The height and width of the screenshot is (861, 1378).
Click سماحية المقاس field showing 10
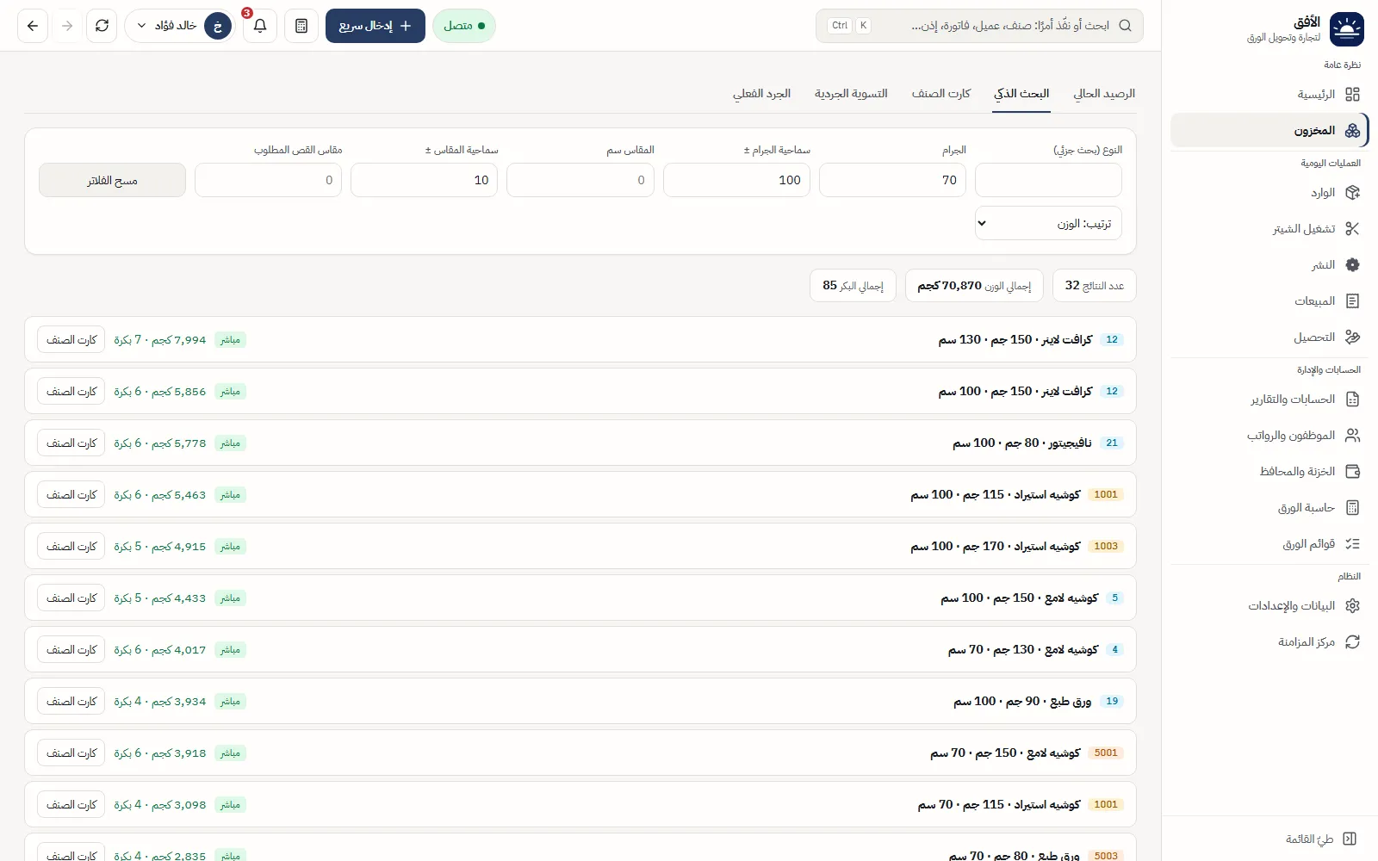click(424, 180)
